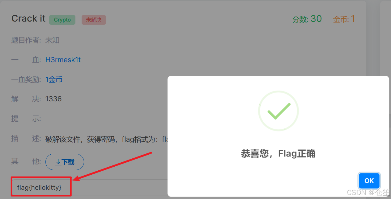Click the 分数: 30 score label

pyautogui.click(x=307, y=19)
